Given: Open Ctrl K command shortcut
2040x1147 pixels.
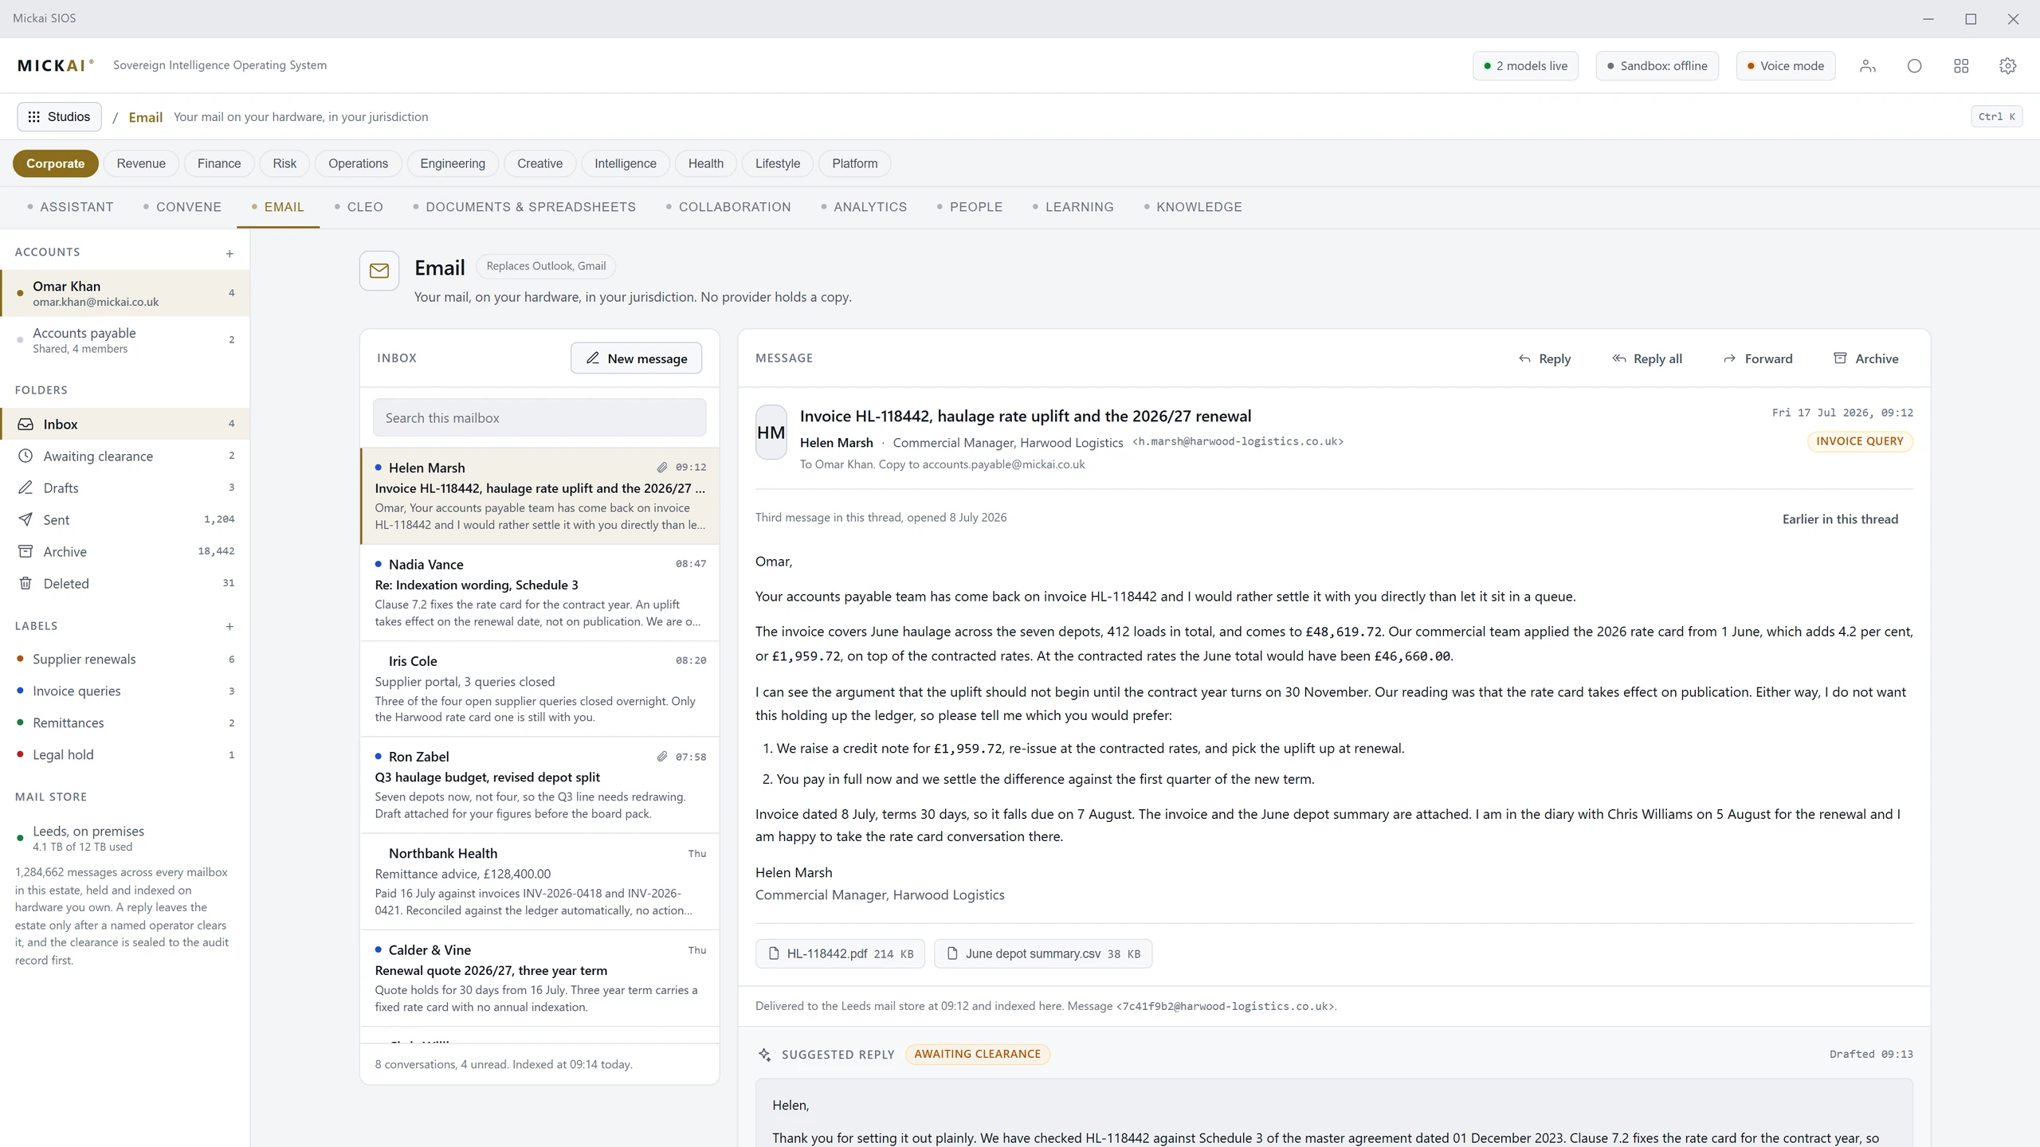Looking at the screenshot, I should tap(1996, 116).
